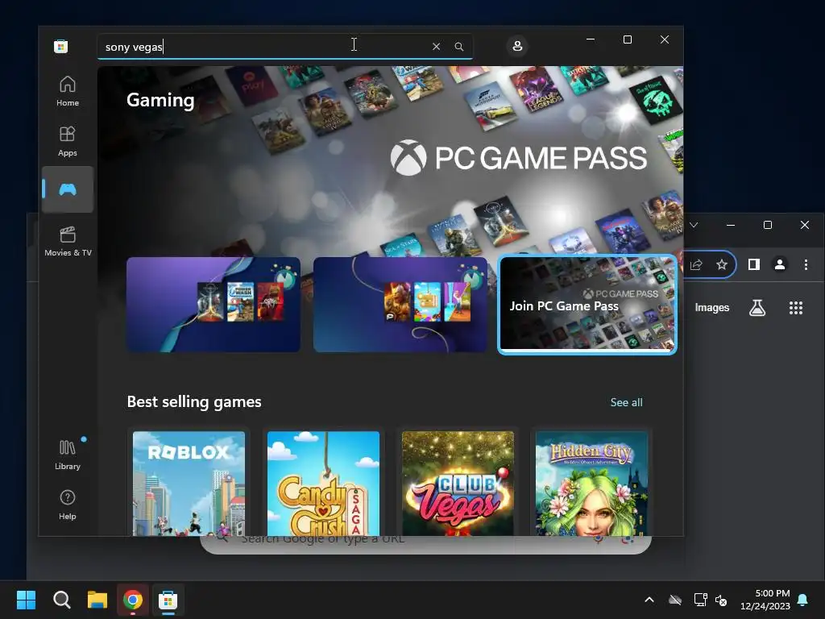825x619 pixels.
Task: Go to Home in Store sidebar
Action: 68,91
